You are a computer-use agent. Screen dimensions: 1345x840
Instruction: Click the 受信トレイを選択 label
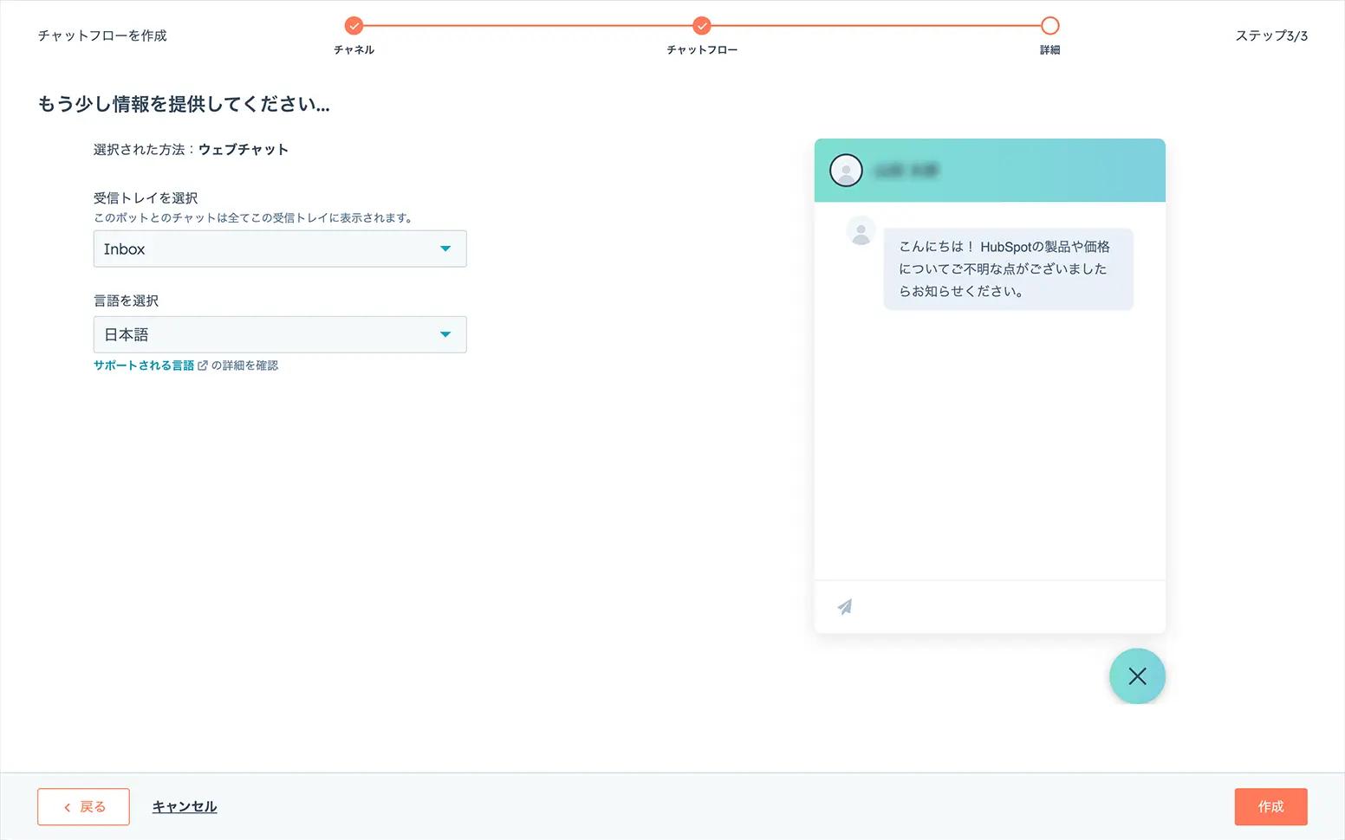146,198
